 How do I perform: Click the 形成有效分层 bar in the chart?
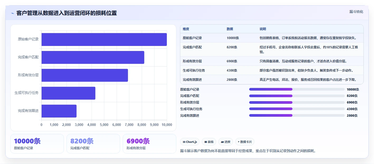tap(85, 75)
